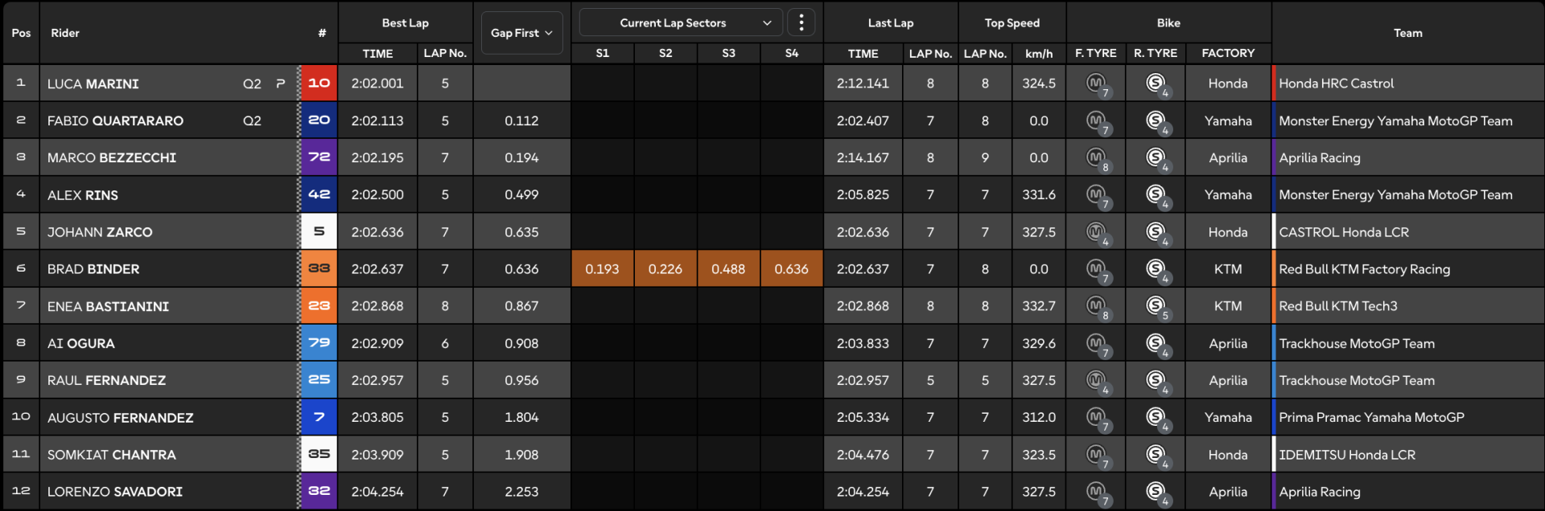This screenshot has height=511, width=1545.
Task: Select the Best Lap TIME subheader
Action: coord(377,53)
